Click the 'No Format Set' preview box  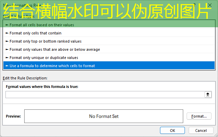pos(104,116)
